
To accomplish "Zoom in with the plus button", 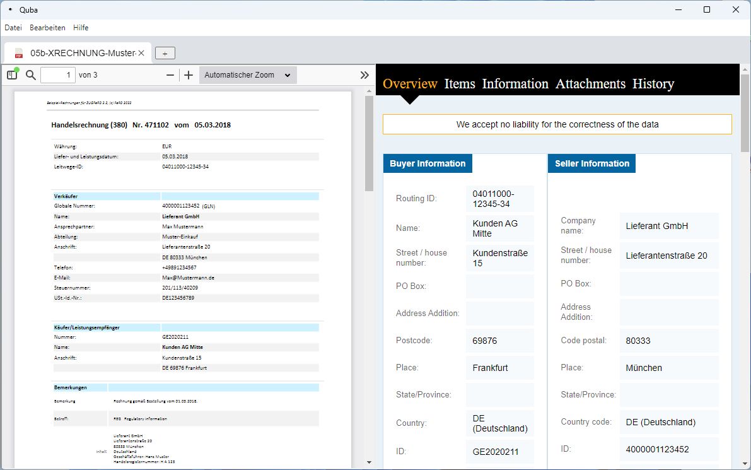I will pos(189,75).
